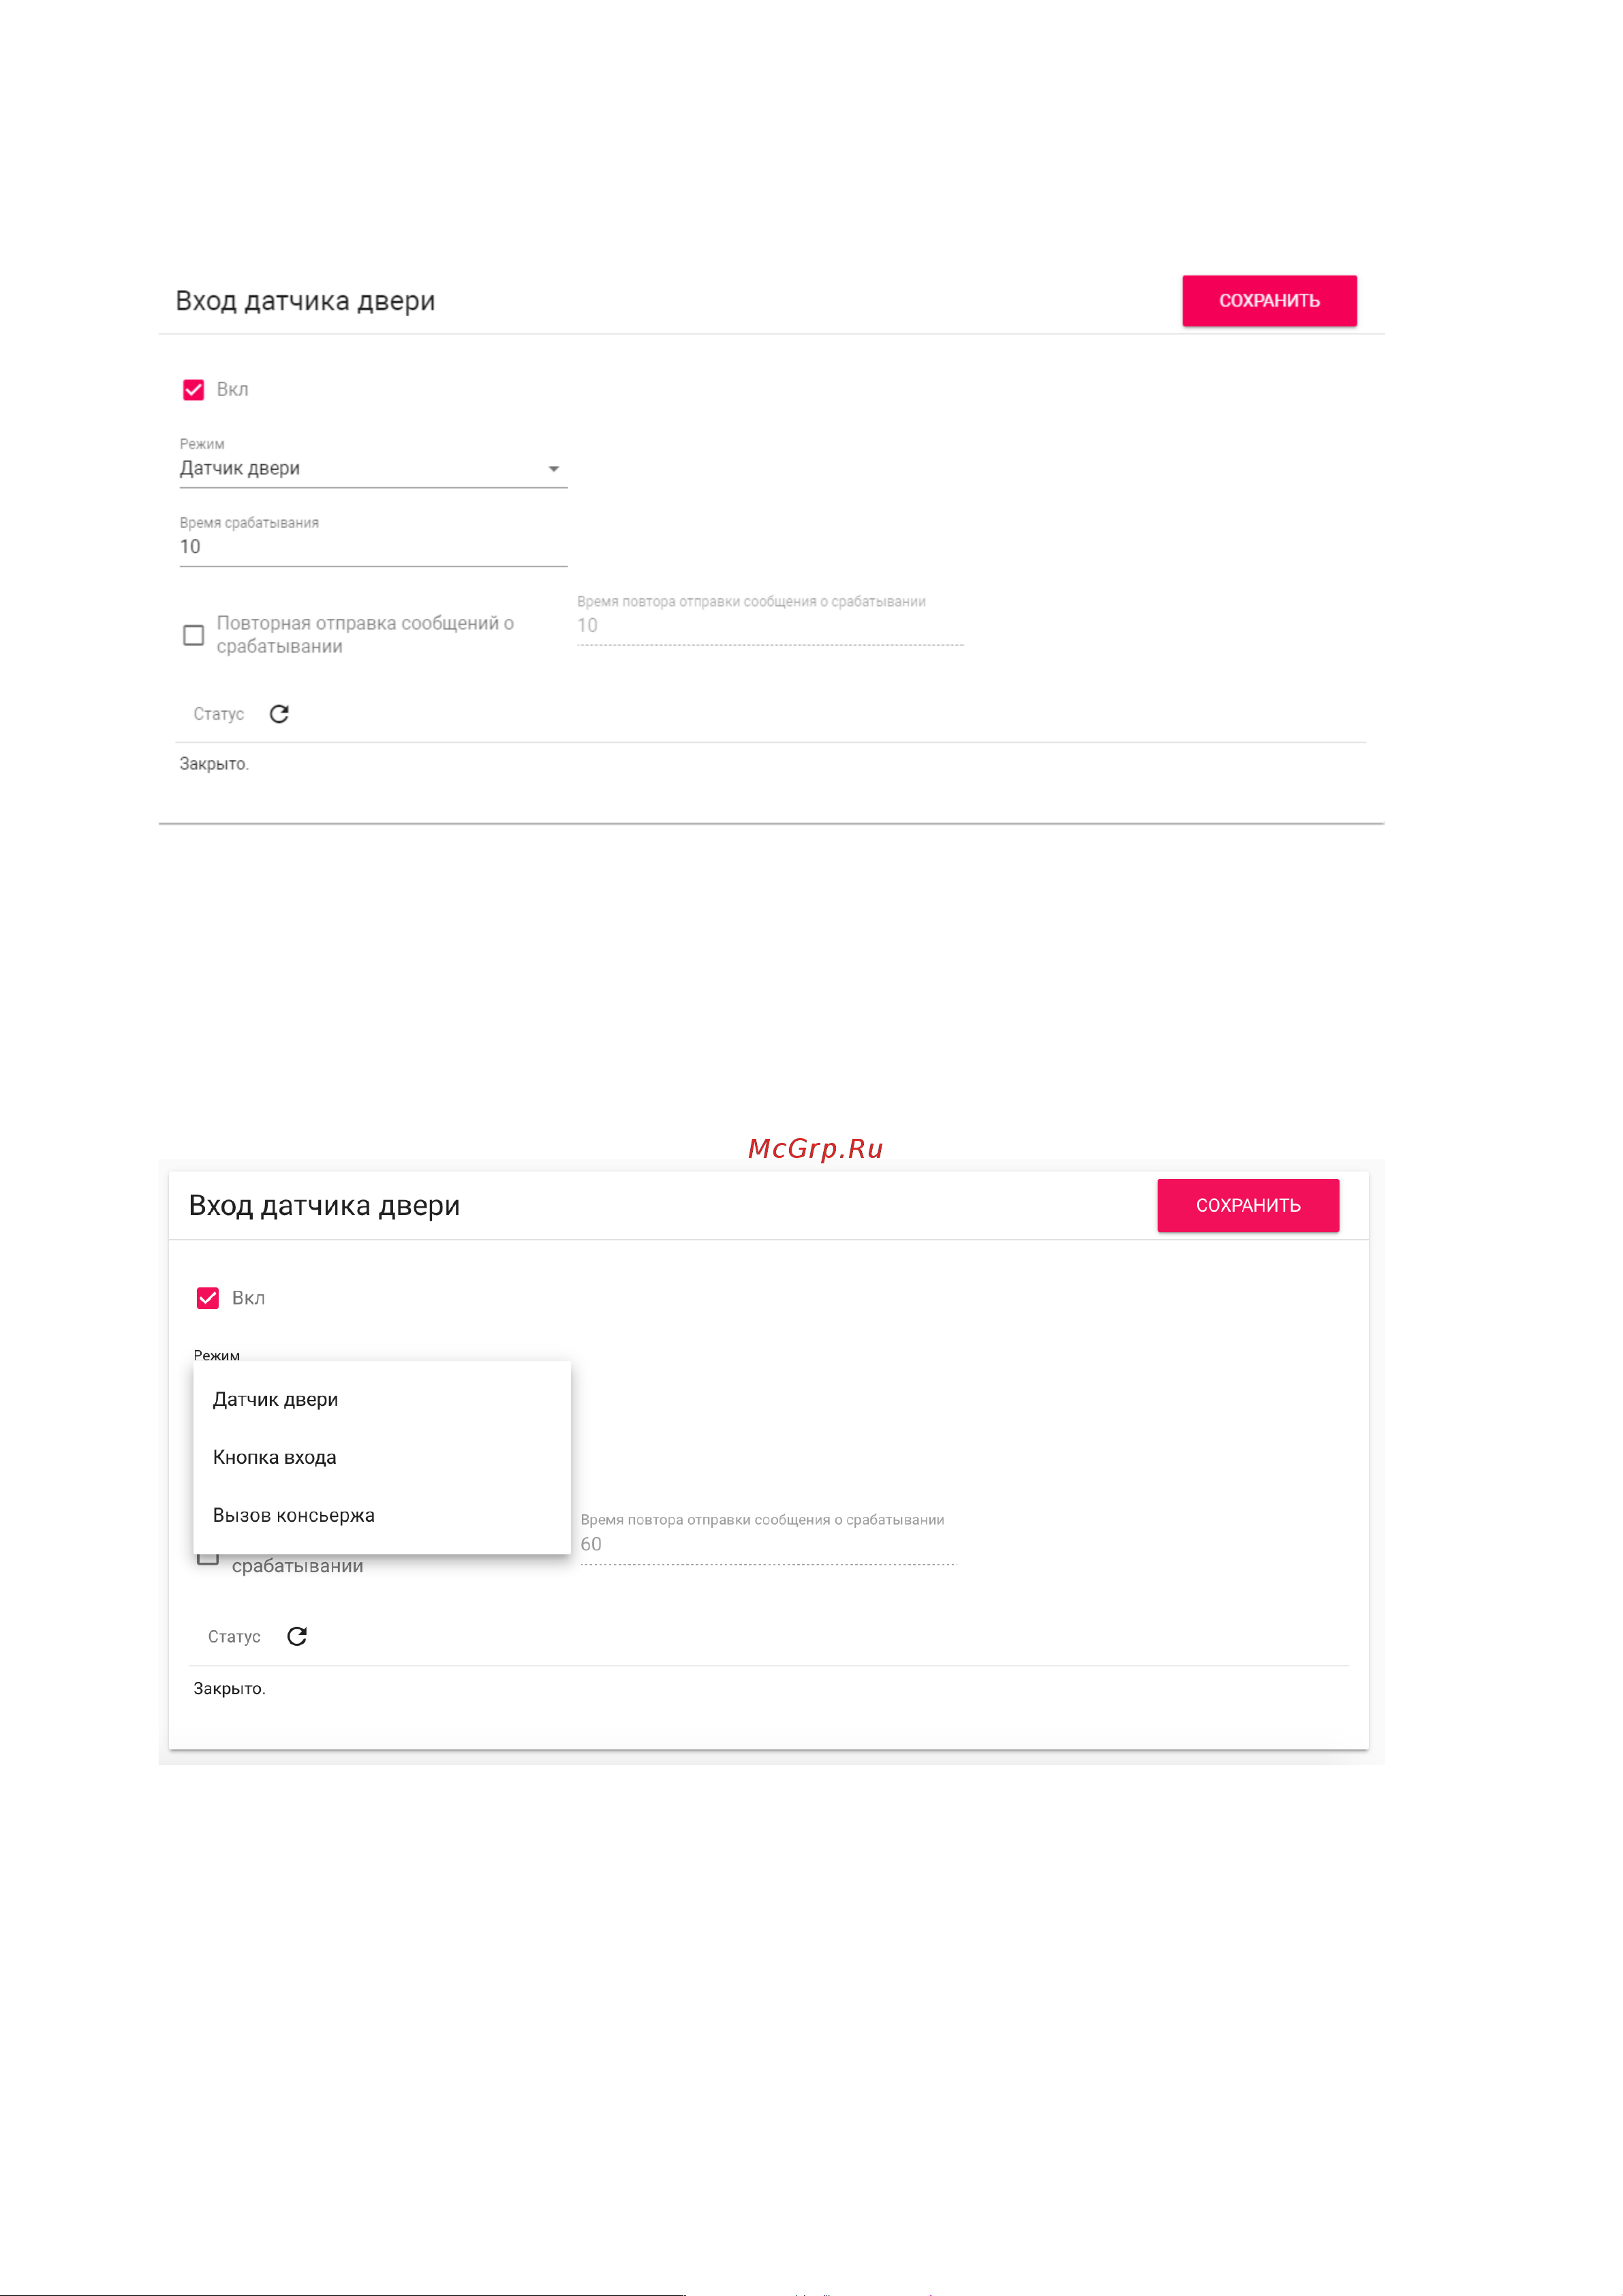Toggle the Вкл checkbox in lower panel
Image resolution: width=1623 pixels, height=2296 pixels.
[208, 1298]
